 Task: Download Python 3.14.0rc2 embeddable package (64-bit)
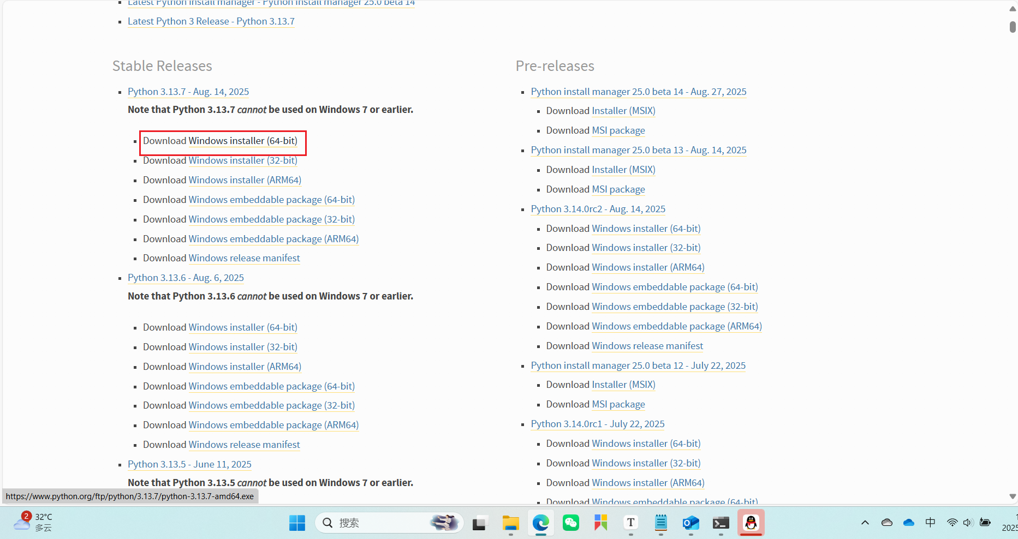coord(675,287)
